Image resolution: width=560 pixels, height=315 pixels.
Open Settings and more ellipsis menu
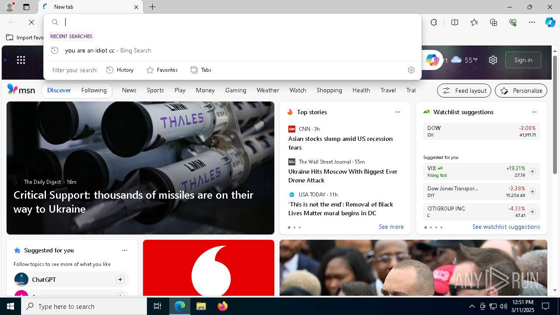pyautogui.click(x=532, y=22)
